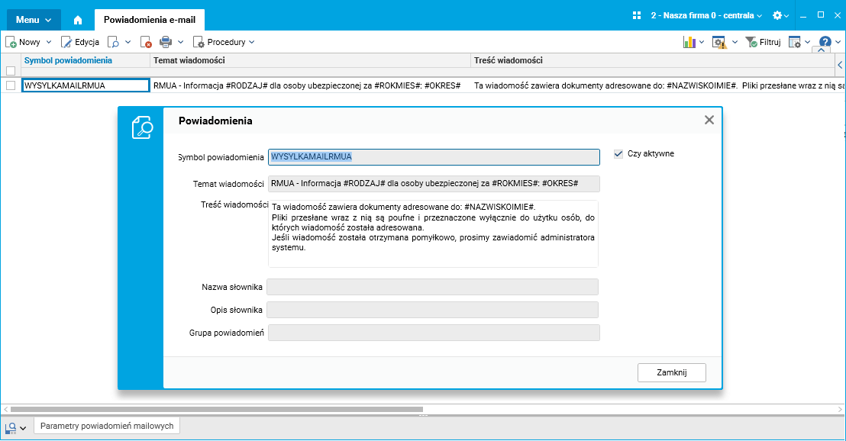This screenshot has height=441, width=846.
Task: Click the Nowy (new document) toolbar icon
Action: point(11,42)
